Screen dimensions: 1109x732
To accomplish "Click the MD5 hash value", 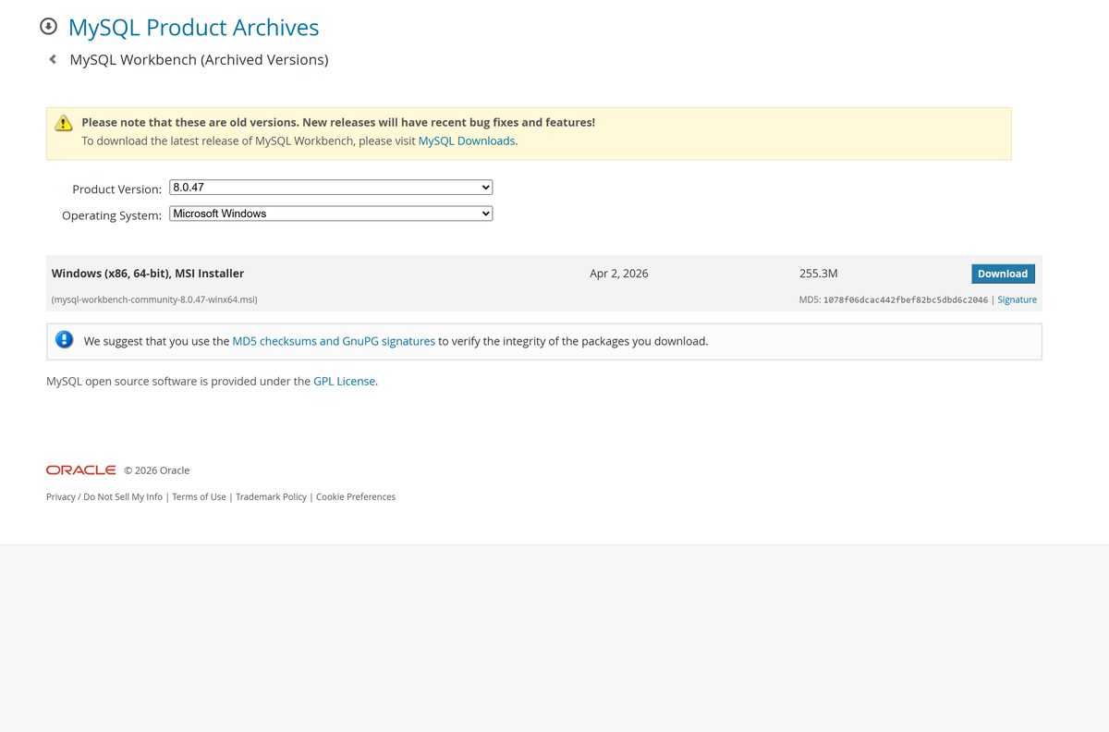I will pyautogui.click(x=906, y=299).
